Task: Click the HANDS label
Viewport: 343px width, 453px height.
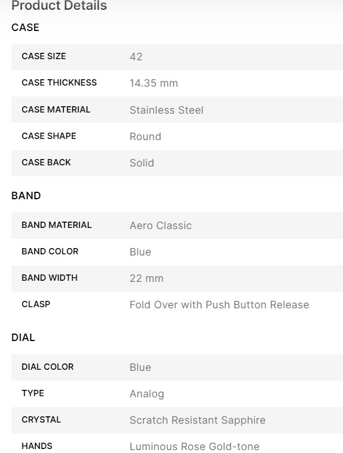Action: pos(37,446)
